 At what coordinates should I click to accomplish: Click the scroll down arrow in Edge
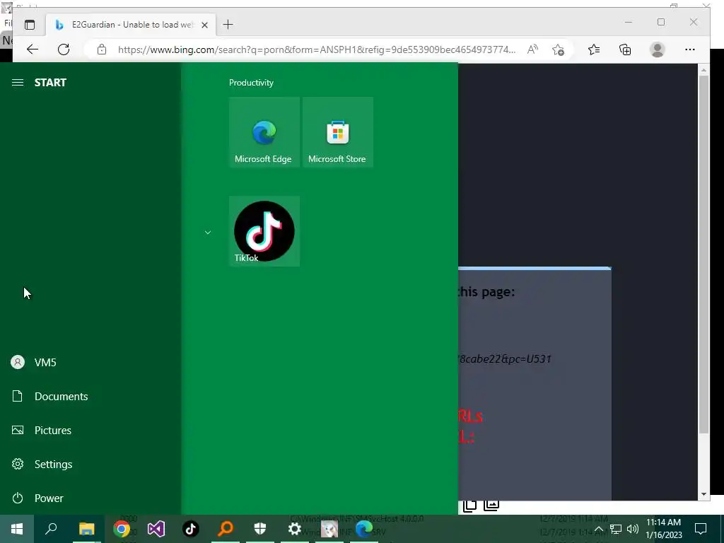click(x=703, y=494)
